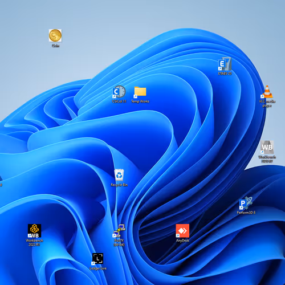Image resolution: width=285 pixels, height=285 pixels.
Task: Click the PuTTY (64-bit) shortcut icon
Action: tap(119, 231)
